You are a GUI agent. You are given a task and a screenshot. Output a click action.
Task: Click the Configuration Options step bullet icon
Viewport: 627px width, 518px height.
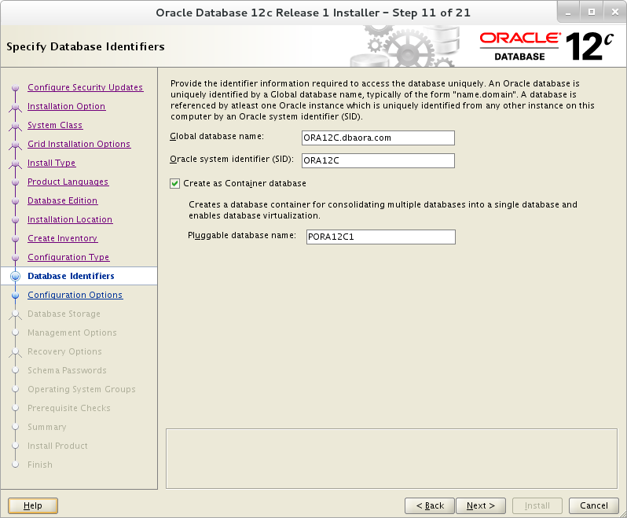click(15, 296)
